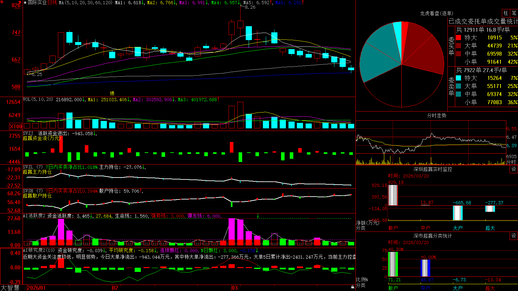Click the 8.26 high price label

250,7
